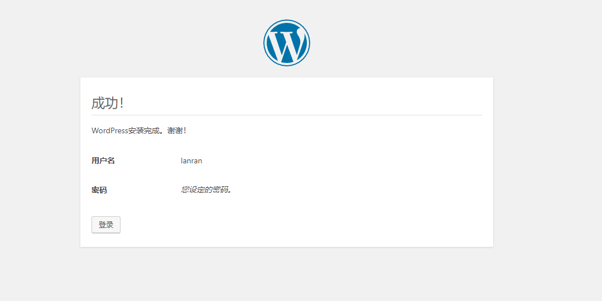Click the WordPress安装完成。谢谢! message
The image size is (602, 301).
139,131
